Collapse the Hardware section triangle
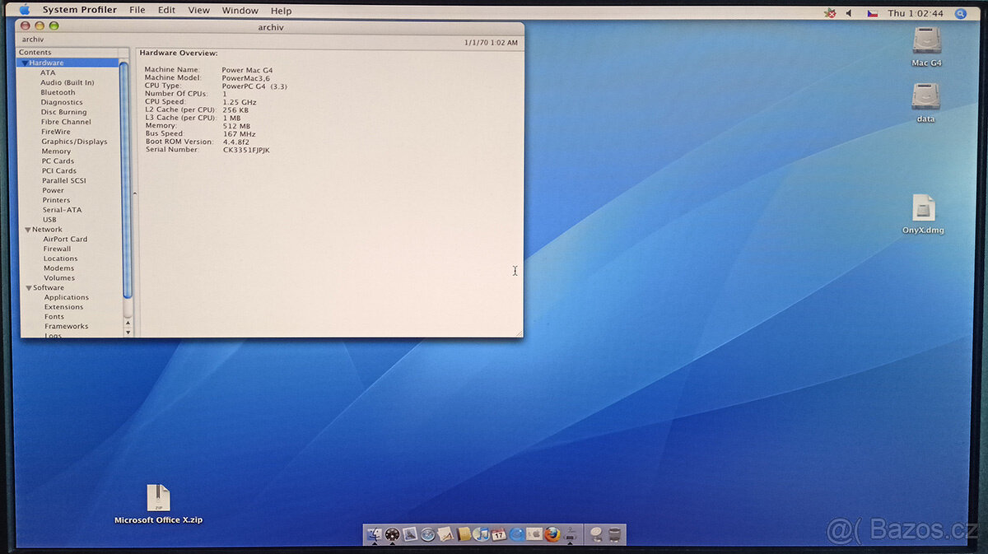Screen dimensions: 988x554 pos(26,63)
